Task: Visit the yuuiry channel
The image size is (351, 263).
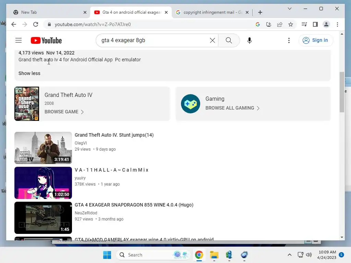Action: 80,178
